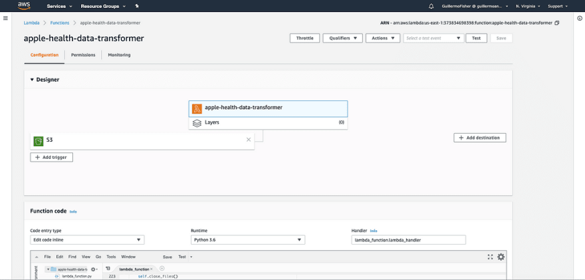Open the editor Go menu
585x280 pixels.
[98, 257]
